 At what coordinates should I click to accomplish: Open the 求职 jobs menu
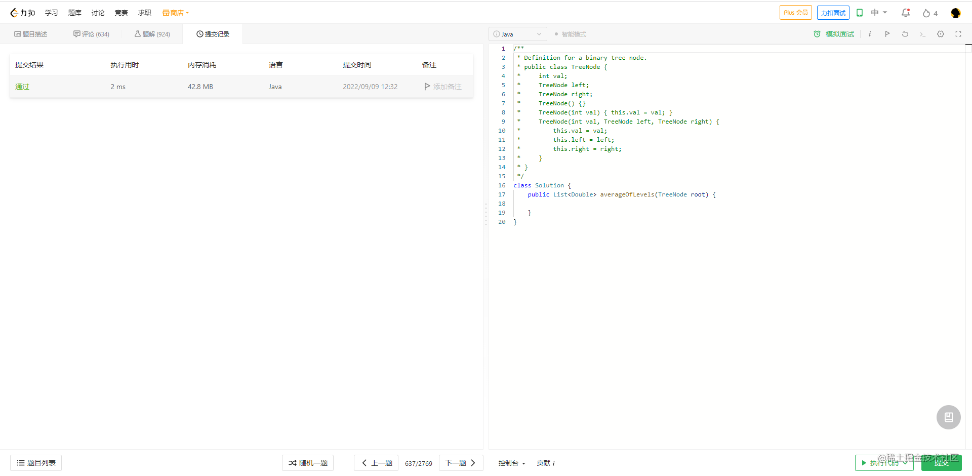point(144,13)
